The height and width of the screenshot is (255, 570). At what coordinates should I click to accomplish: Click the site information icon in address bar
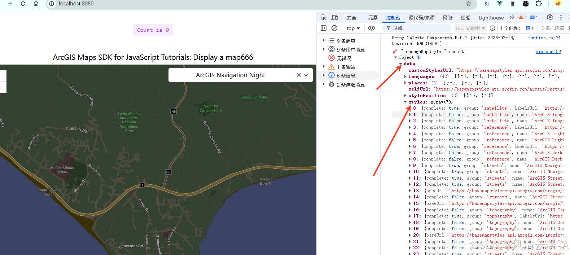click(52, 4)
